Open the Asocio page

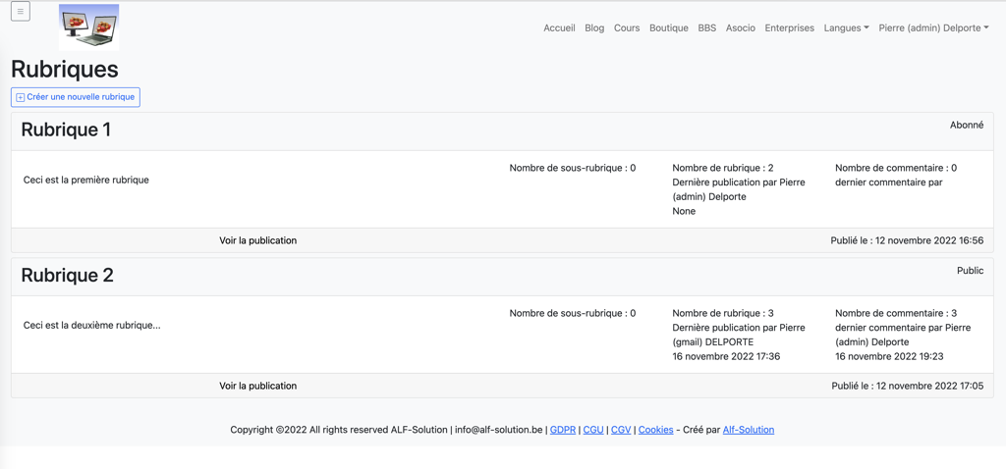tap(740, 28)
